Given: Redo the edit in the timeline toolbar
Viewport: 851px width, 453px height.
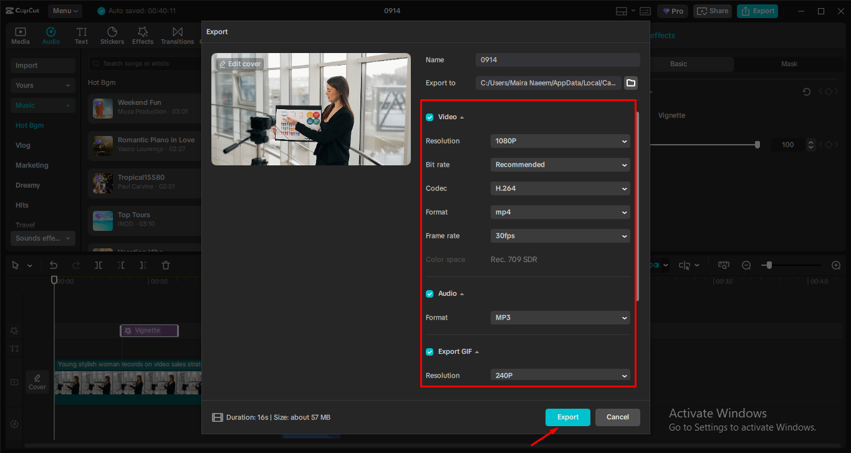Looking at the screenshot, I should 76,265.
